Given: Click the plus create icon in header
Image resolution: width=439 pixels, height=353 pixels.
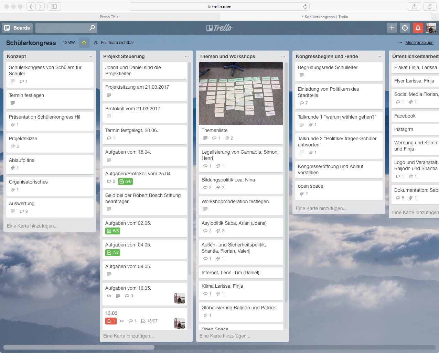Looking at the screenshot, I should click(x=392, y=28).
